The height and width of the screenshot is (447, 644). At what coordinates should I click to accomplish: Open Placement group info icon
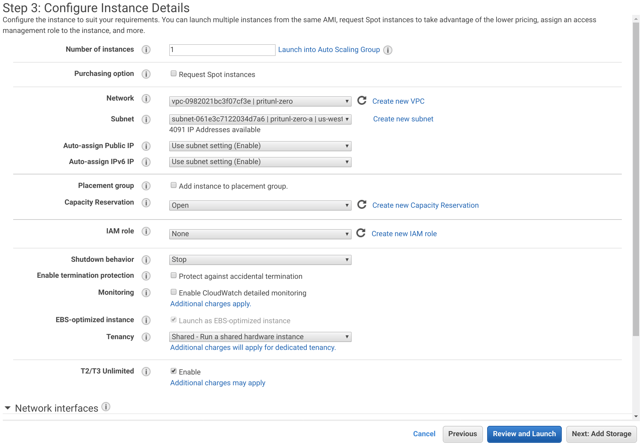(146, 186)
